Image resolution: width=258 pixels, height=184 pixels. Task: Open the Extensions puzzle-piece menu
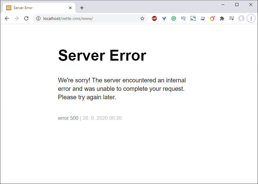(222, 18)
